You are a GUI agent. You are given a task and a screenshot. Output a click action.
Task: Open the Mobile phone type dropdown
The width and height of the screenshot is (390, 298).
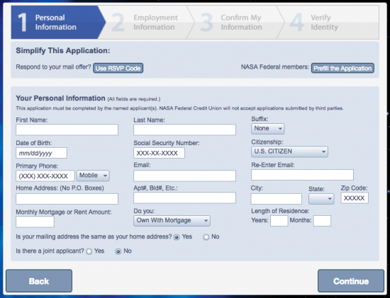[x=93, y=176]
